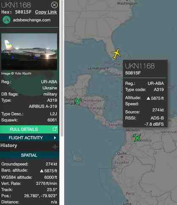This screenshot has width=177, height=205.
Task: Select the green aircraft icon over Honduras
Action: 78,101
